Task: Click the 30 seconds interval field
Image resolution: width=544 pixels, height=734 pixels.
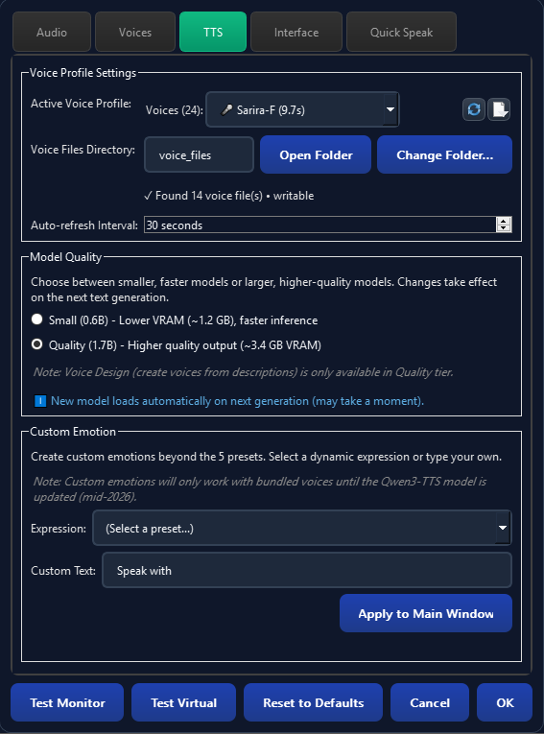Action: click(x=320, y=225)
